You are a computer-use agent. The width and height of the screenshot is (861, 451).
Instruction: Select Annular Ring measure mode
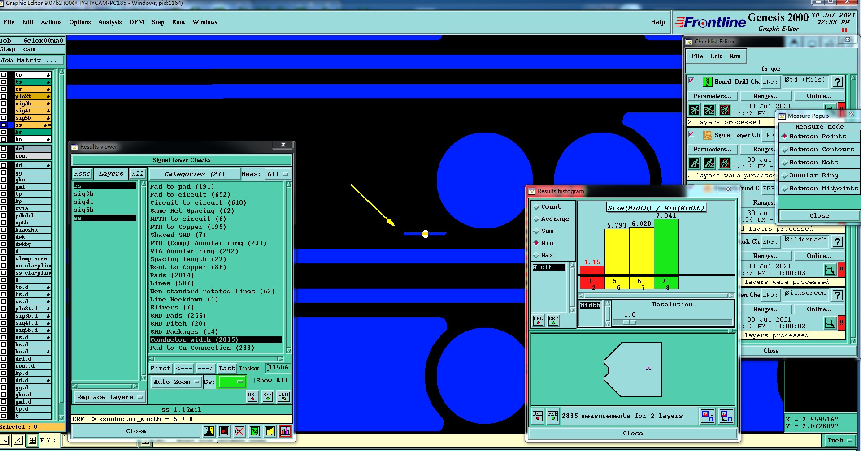click(819, 176)
